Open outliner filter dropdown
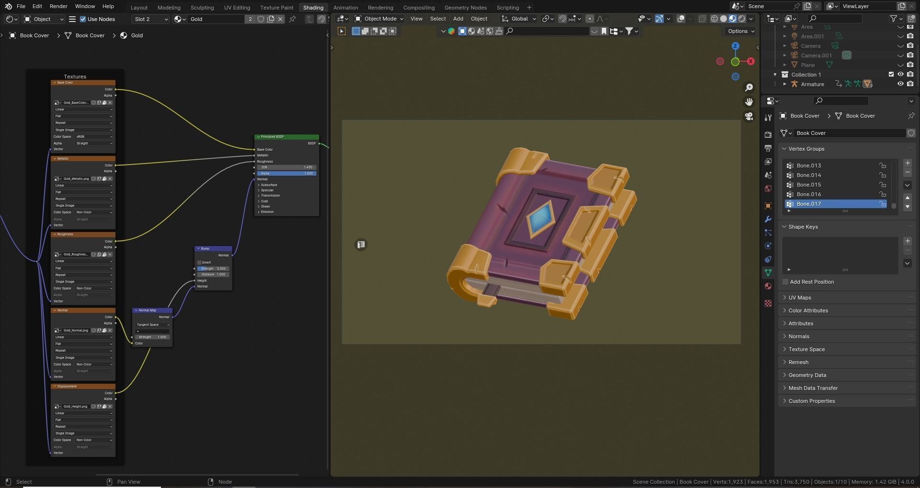Image resolution: width=920 pixels, height=488 pixels. pos(897,19)
